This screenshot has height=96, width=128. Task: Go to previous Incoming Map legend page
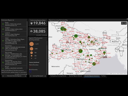31,76
